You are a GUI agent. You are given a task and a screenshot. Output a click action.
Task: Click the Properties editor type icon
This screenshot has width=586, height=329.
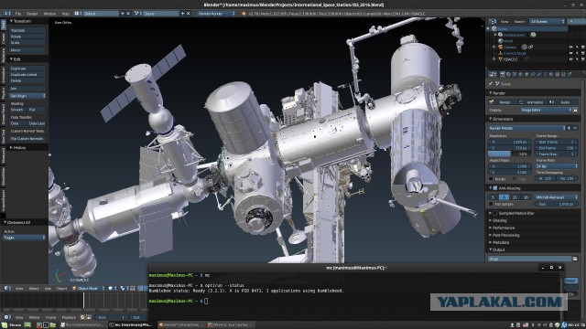[493, 75]
